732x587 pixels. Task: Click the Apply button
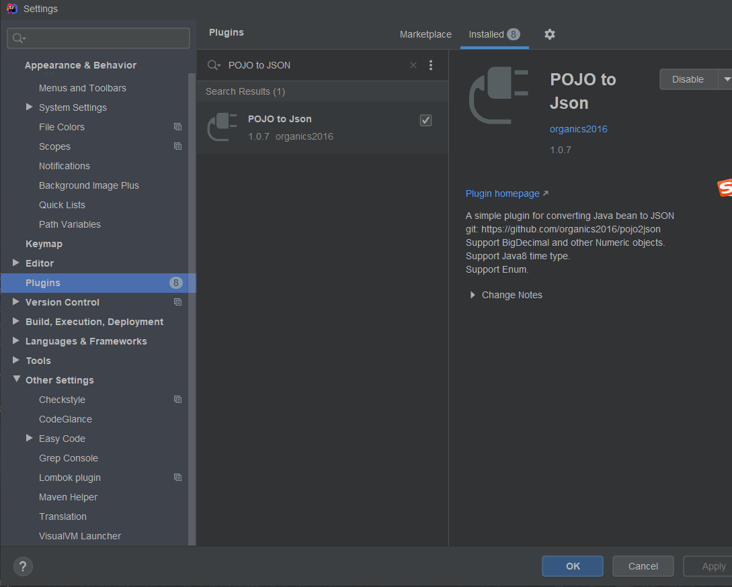tap(710, 566)
